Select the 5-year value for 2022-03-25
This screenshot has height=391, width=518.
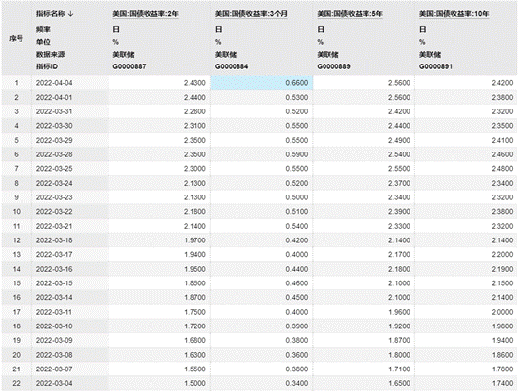tap(364, 168)
